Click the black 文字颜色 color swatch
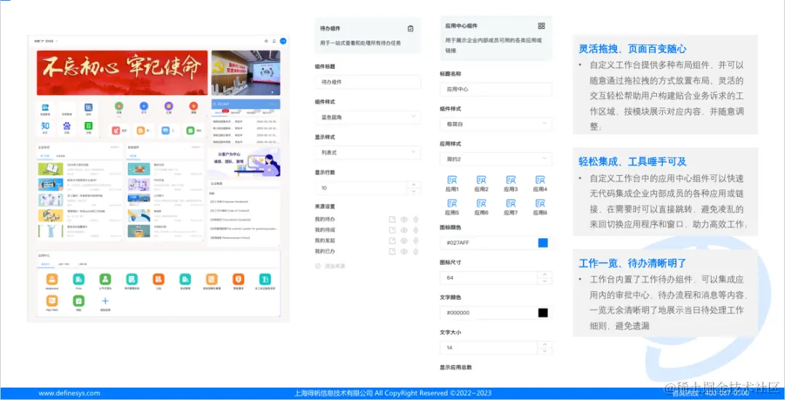This screenshot has height=400, width=785. coord(543,313)
